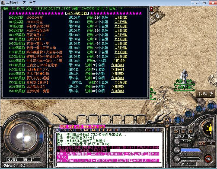217x169 pixels.
Task: Click the 荣誉 honor label
Action: click(x=202, y=143)
